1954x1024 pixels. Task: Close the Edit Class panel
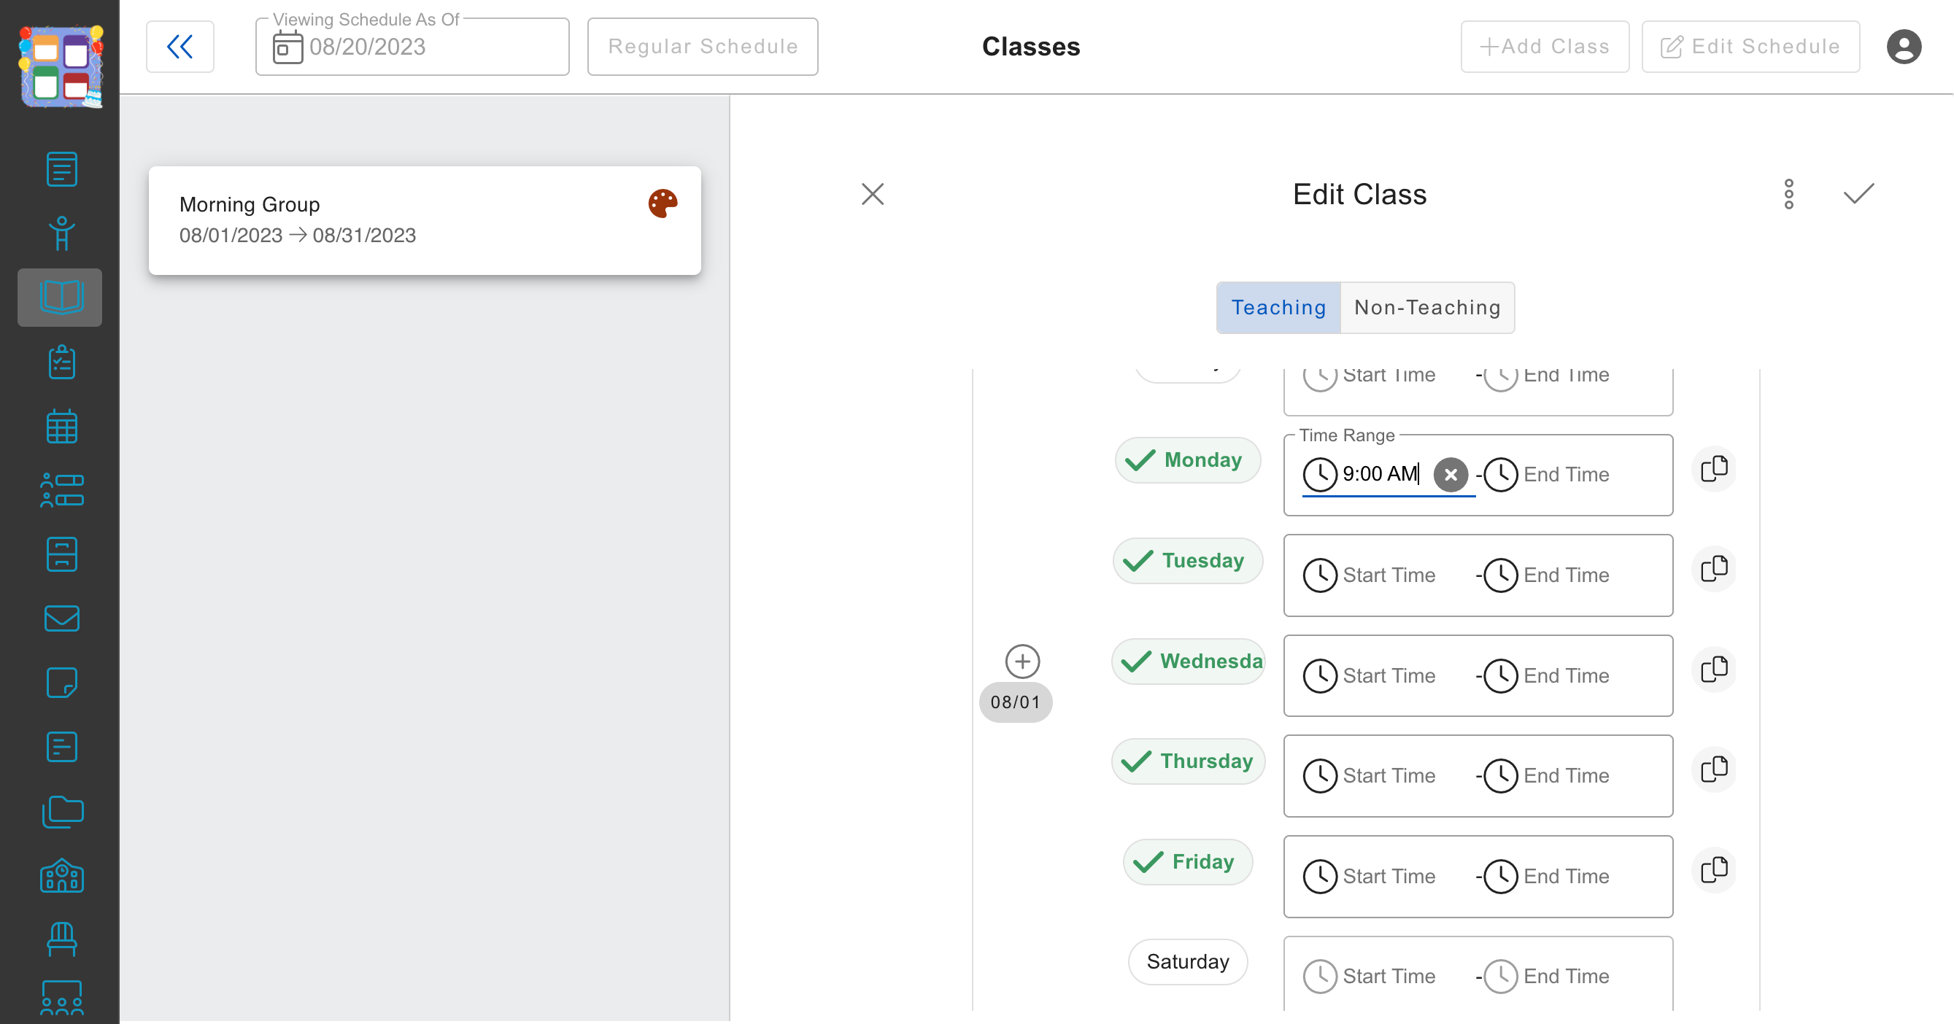click(x=873, y=194)
